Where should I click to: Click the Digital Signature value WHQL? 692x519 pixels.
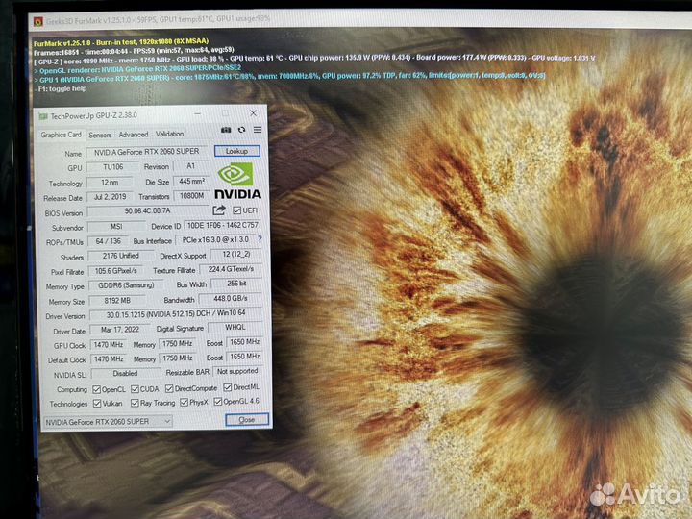235,327
